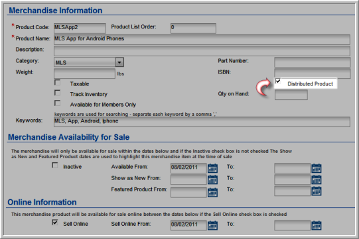Select the MLS category combo box

point(89,62)
